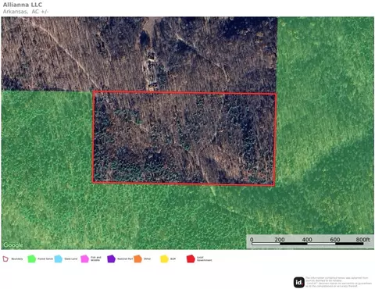Click the '600' scale bar label
Screen dimensions: 375x289
(335, 240)
